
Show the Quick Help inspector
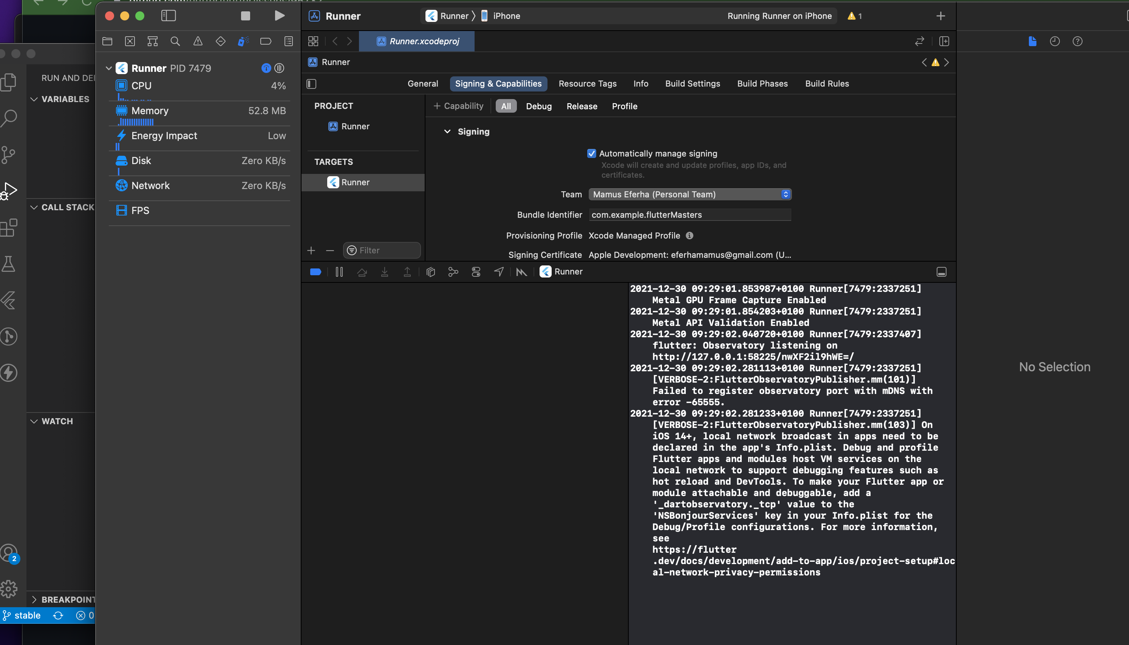(x=1077, y=41)
